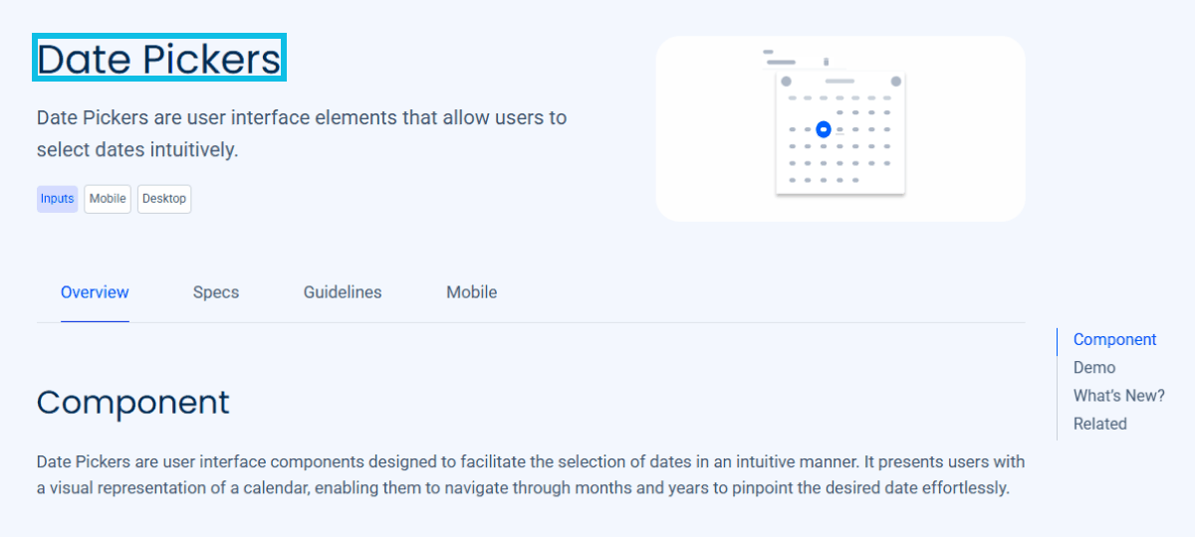This screenshot has height=537, width=1195.
Task: Open the What's New? section link
Action: point(1118,396)
